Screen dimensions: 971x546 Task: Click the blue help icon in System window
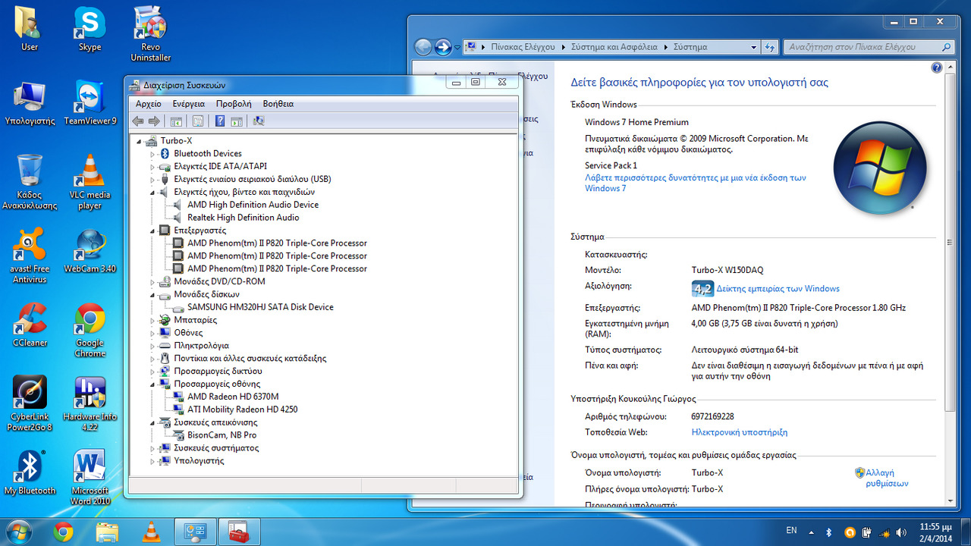pyautogui.click(x=936, y=67)
